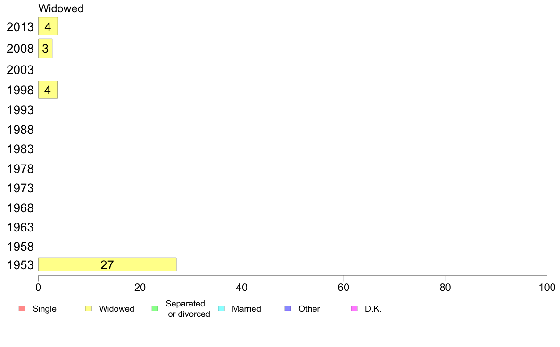Click the D.K. legend label
560x347 pixels.
(x=373, y=309)
